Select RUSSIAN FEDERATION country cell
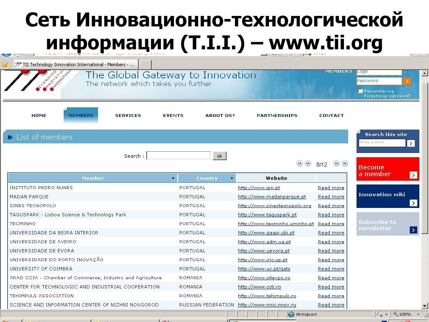The height and width of the screenshot is (322, 429). pyautogui.click(x=207, y=305)
